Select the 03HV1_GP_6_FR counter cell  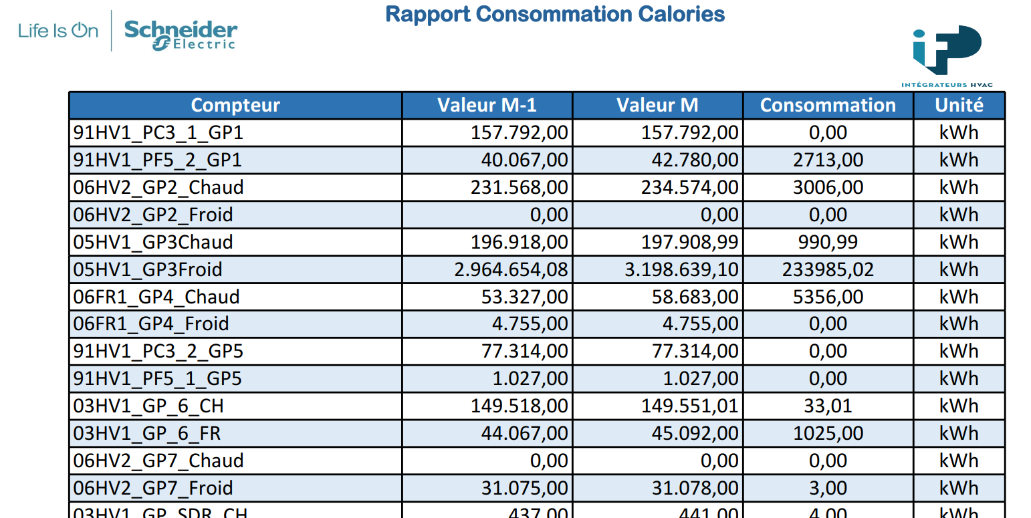click(235, 434)
